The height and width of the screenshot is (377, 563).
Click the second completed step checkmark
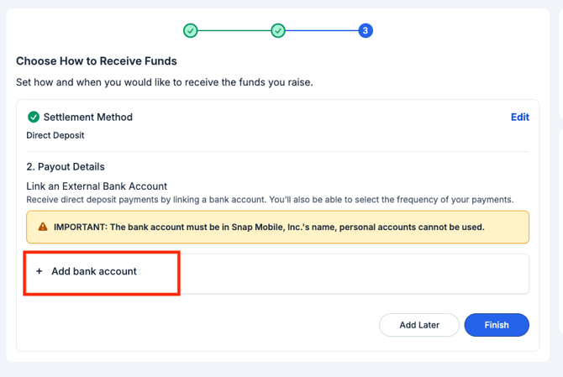pyautogui.click(x=278, y=31)
